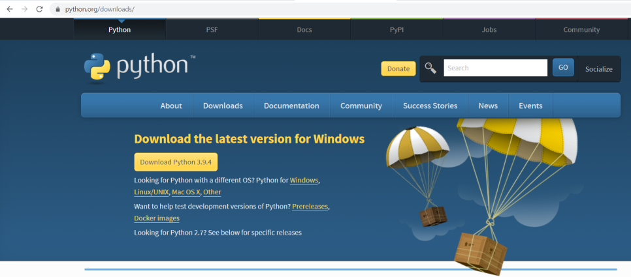Open the Success Stories menu item
The width and height of the screenshot is (631, 277).
430,106
